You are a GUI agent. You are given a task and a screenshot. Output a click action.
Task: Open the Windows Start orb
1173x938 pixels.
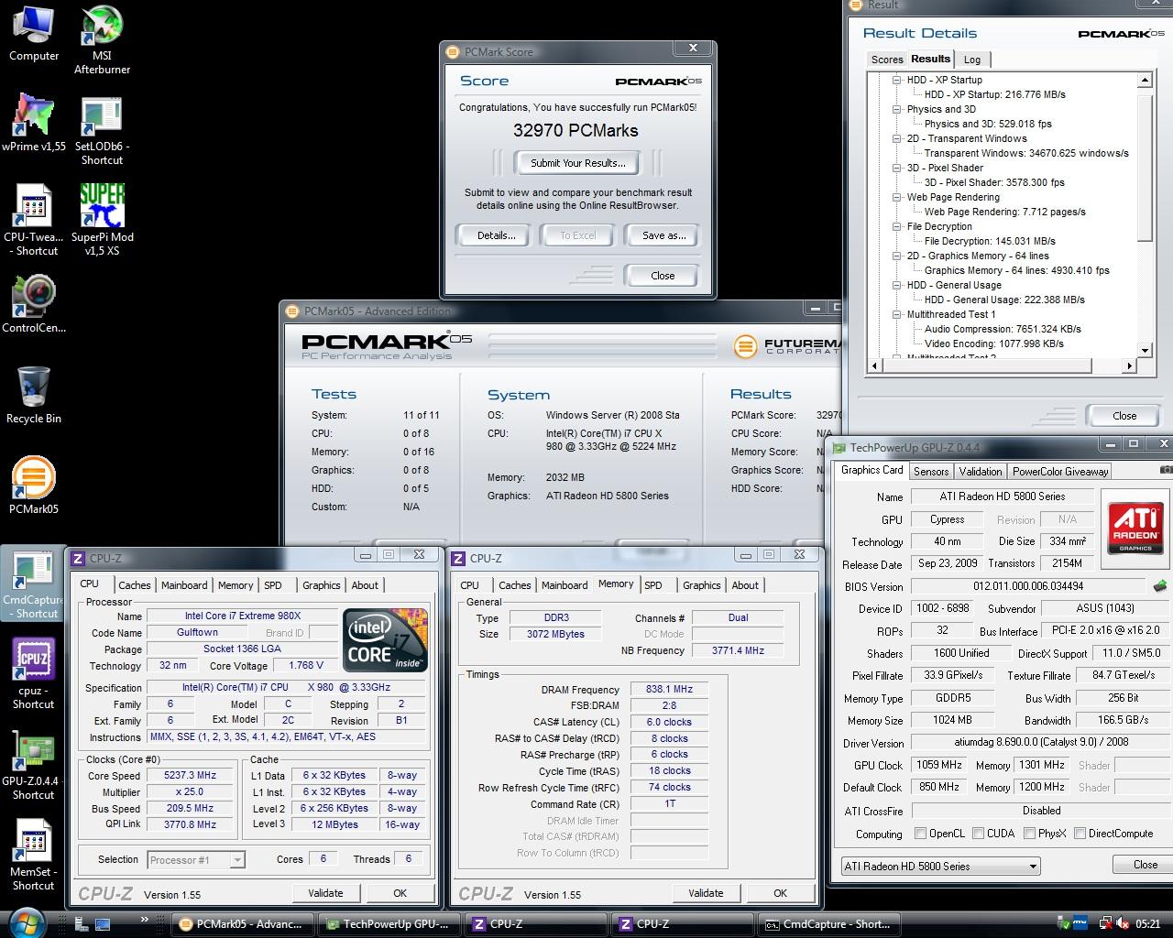pos(27,922)
